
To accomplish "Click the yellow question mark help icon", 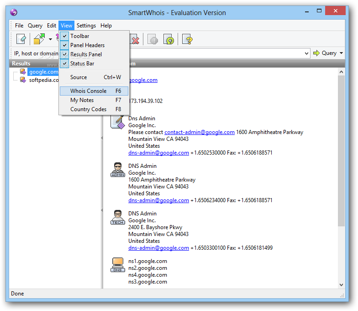I will (x=187, y=39).
